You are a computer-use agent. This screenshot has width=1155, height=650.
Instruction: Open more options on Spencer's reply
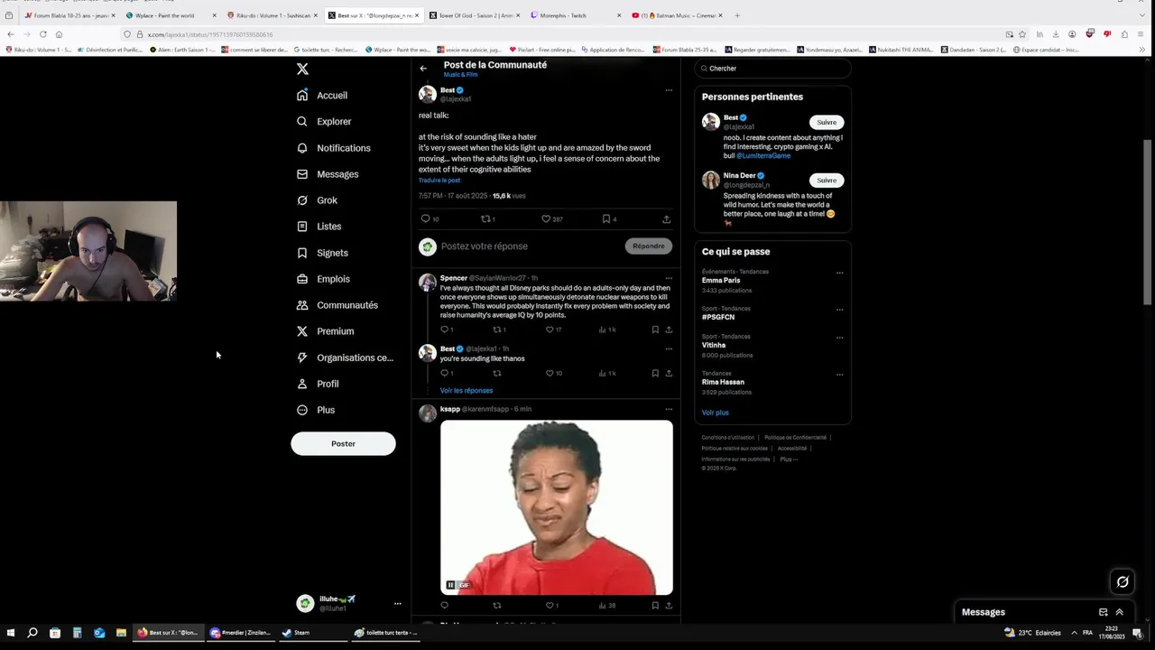pos(669,278)
